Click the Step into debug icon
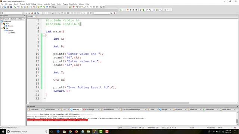Viewport: 239px width, 134px height. (x=83, y=7)
